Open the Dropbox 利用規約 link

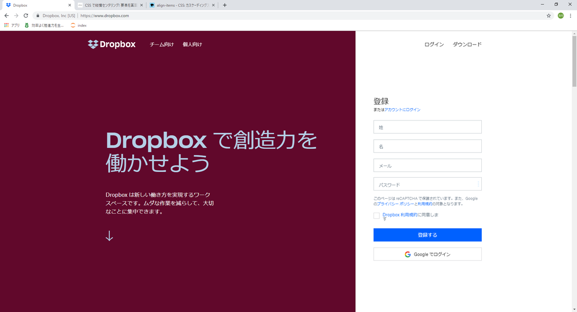click(x=400, y=215)
